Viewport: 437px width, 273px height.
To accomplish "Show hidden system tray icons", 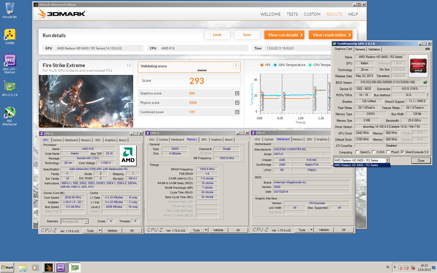I will (395, 267).
